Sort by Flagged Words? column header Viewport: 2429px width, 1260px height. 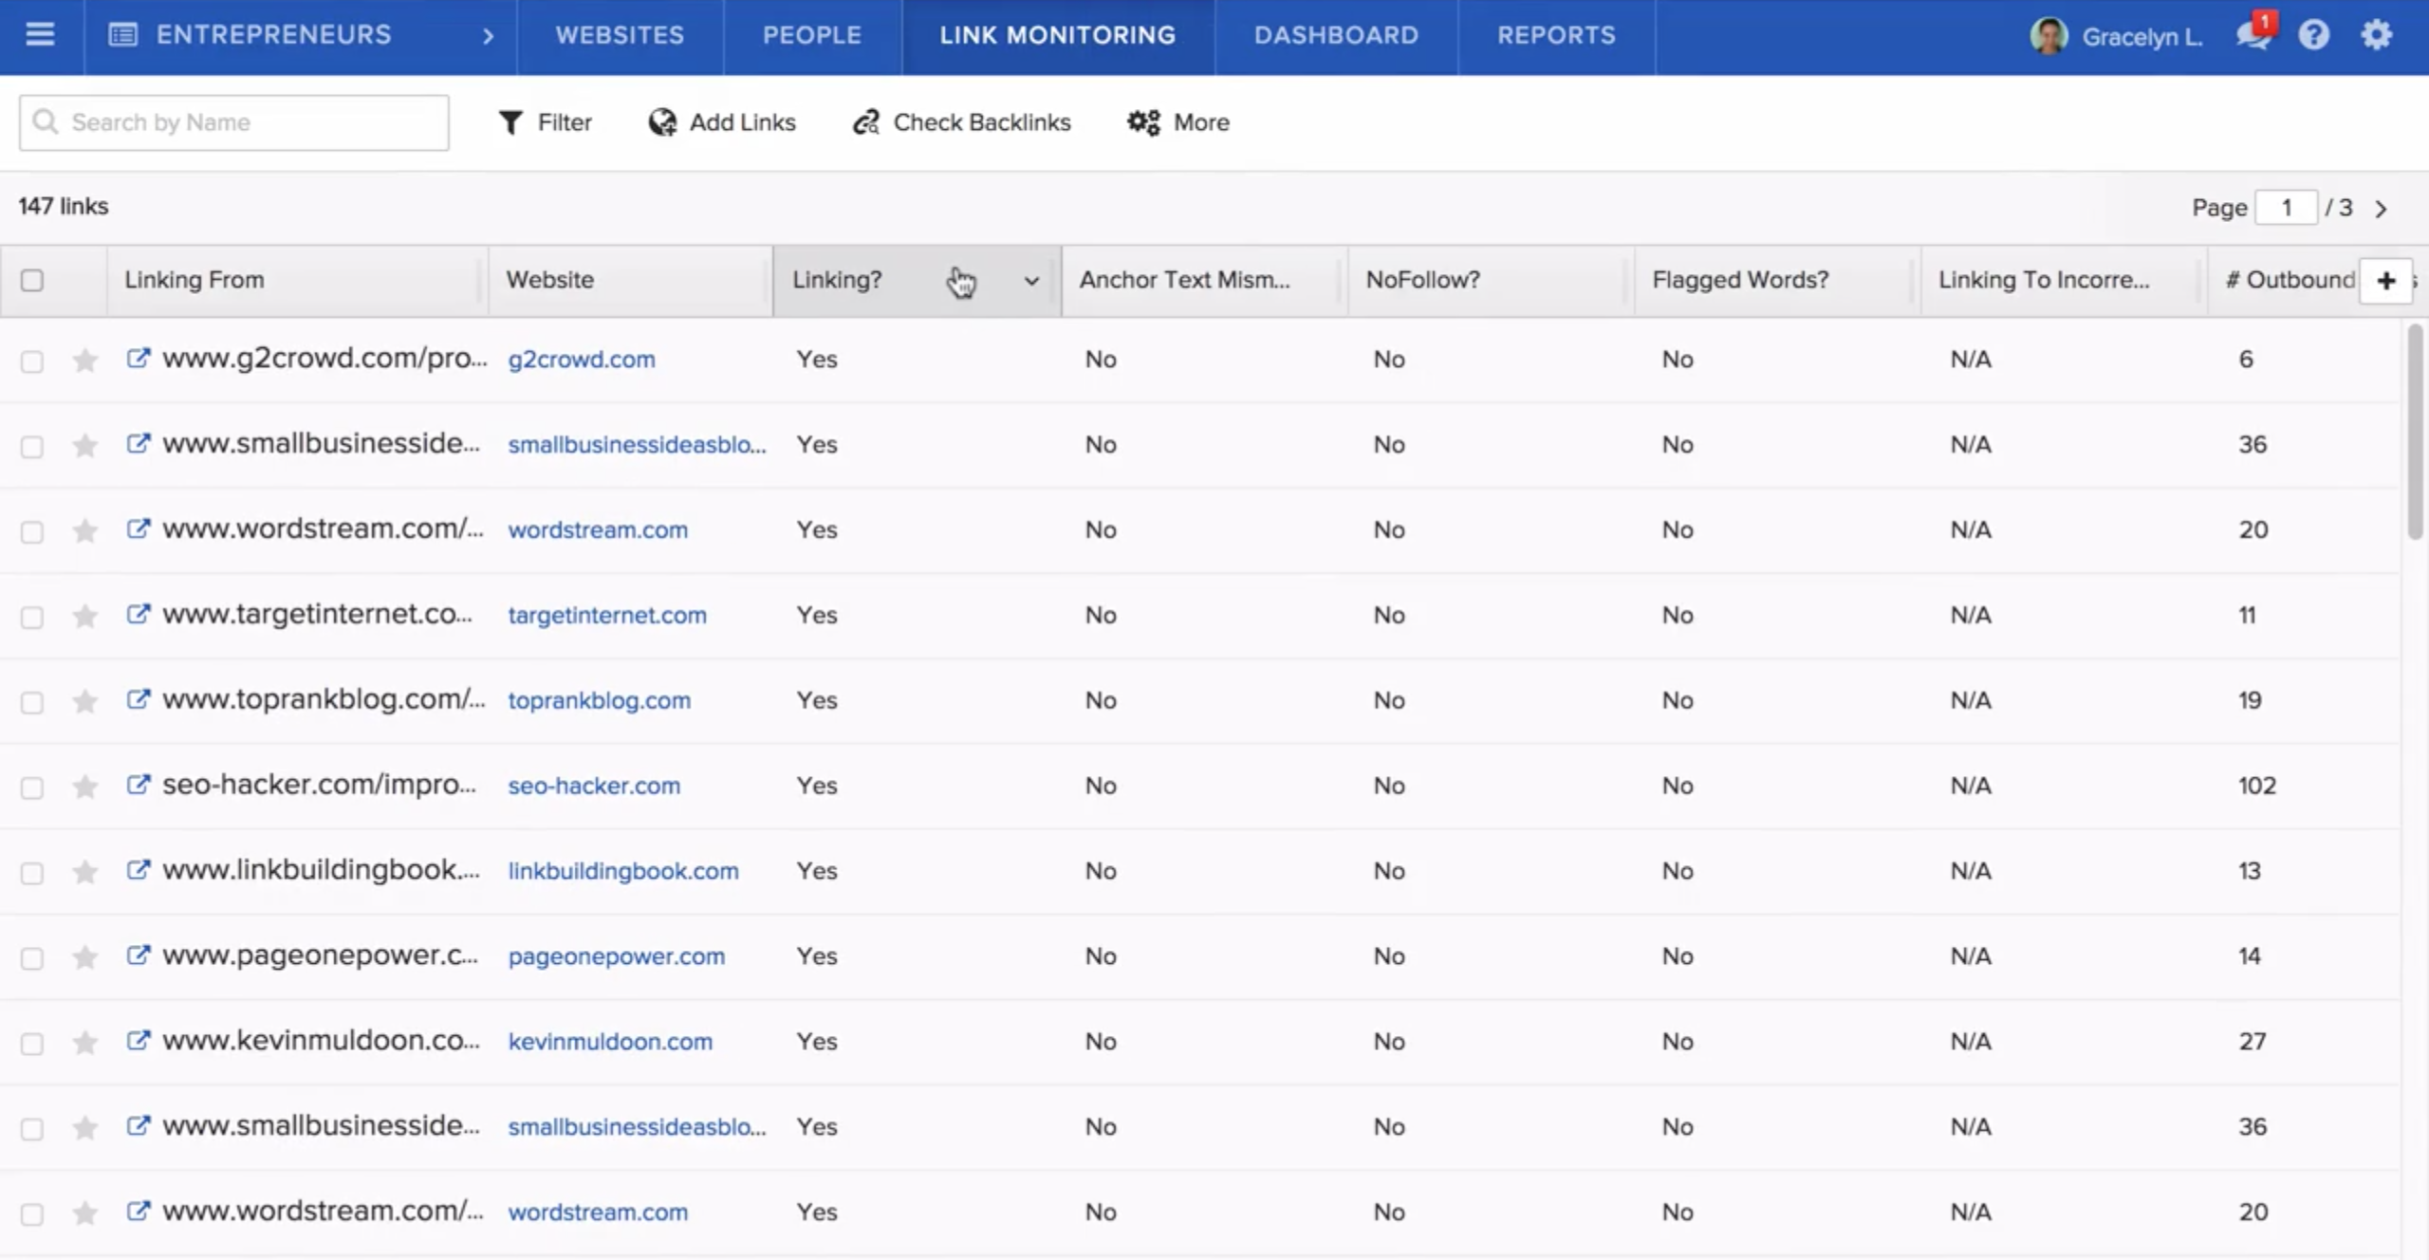(x=1776, y=280)
